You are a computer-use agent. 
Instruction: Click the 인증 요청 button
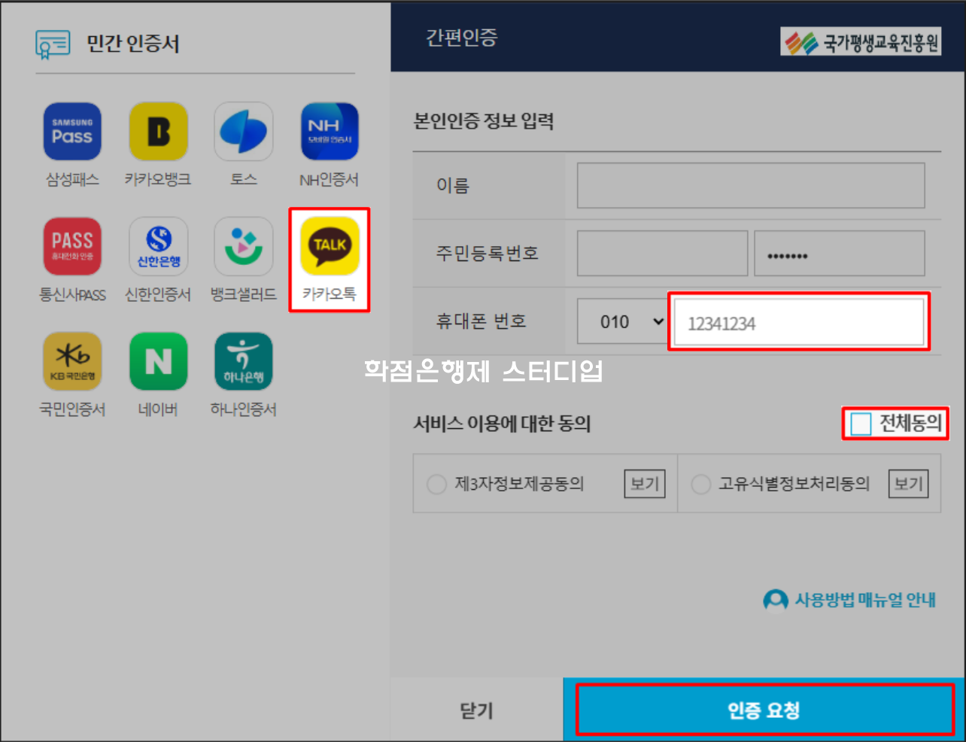pyautogui.click(x=764, y=710)
